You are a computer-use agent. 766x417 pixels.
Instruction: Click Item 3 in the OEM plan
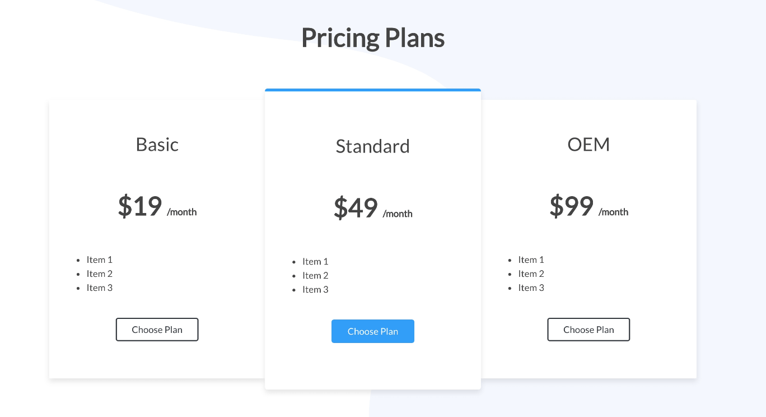[531, 288]
